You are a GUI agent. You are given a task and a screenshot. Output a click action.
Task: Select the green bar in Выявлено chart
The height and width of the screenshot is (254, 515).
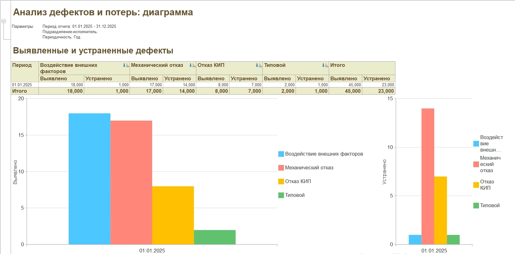pyautogui.click(x=214, y=237)
